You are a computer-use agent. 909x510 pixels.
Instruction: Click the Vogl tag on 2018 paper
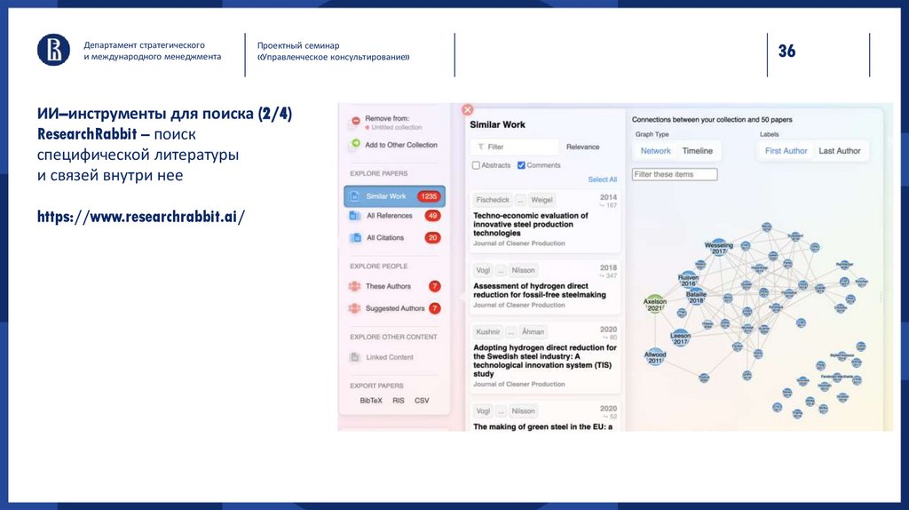click(x=483, y=270)
